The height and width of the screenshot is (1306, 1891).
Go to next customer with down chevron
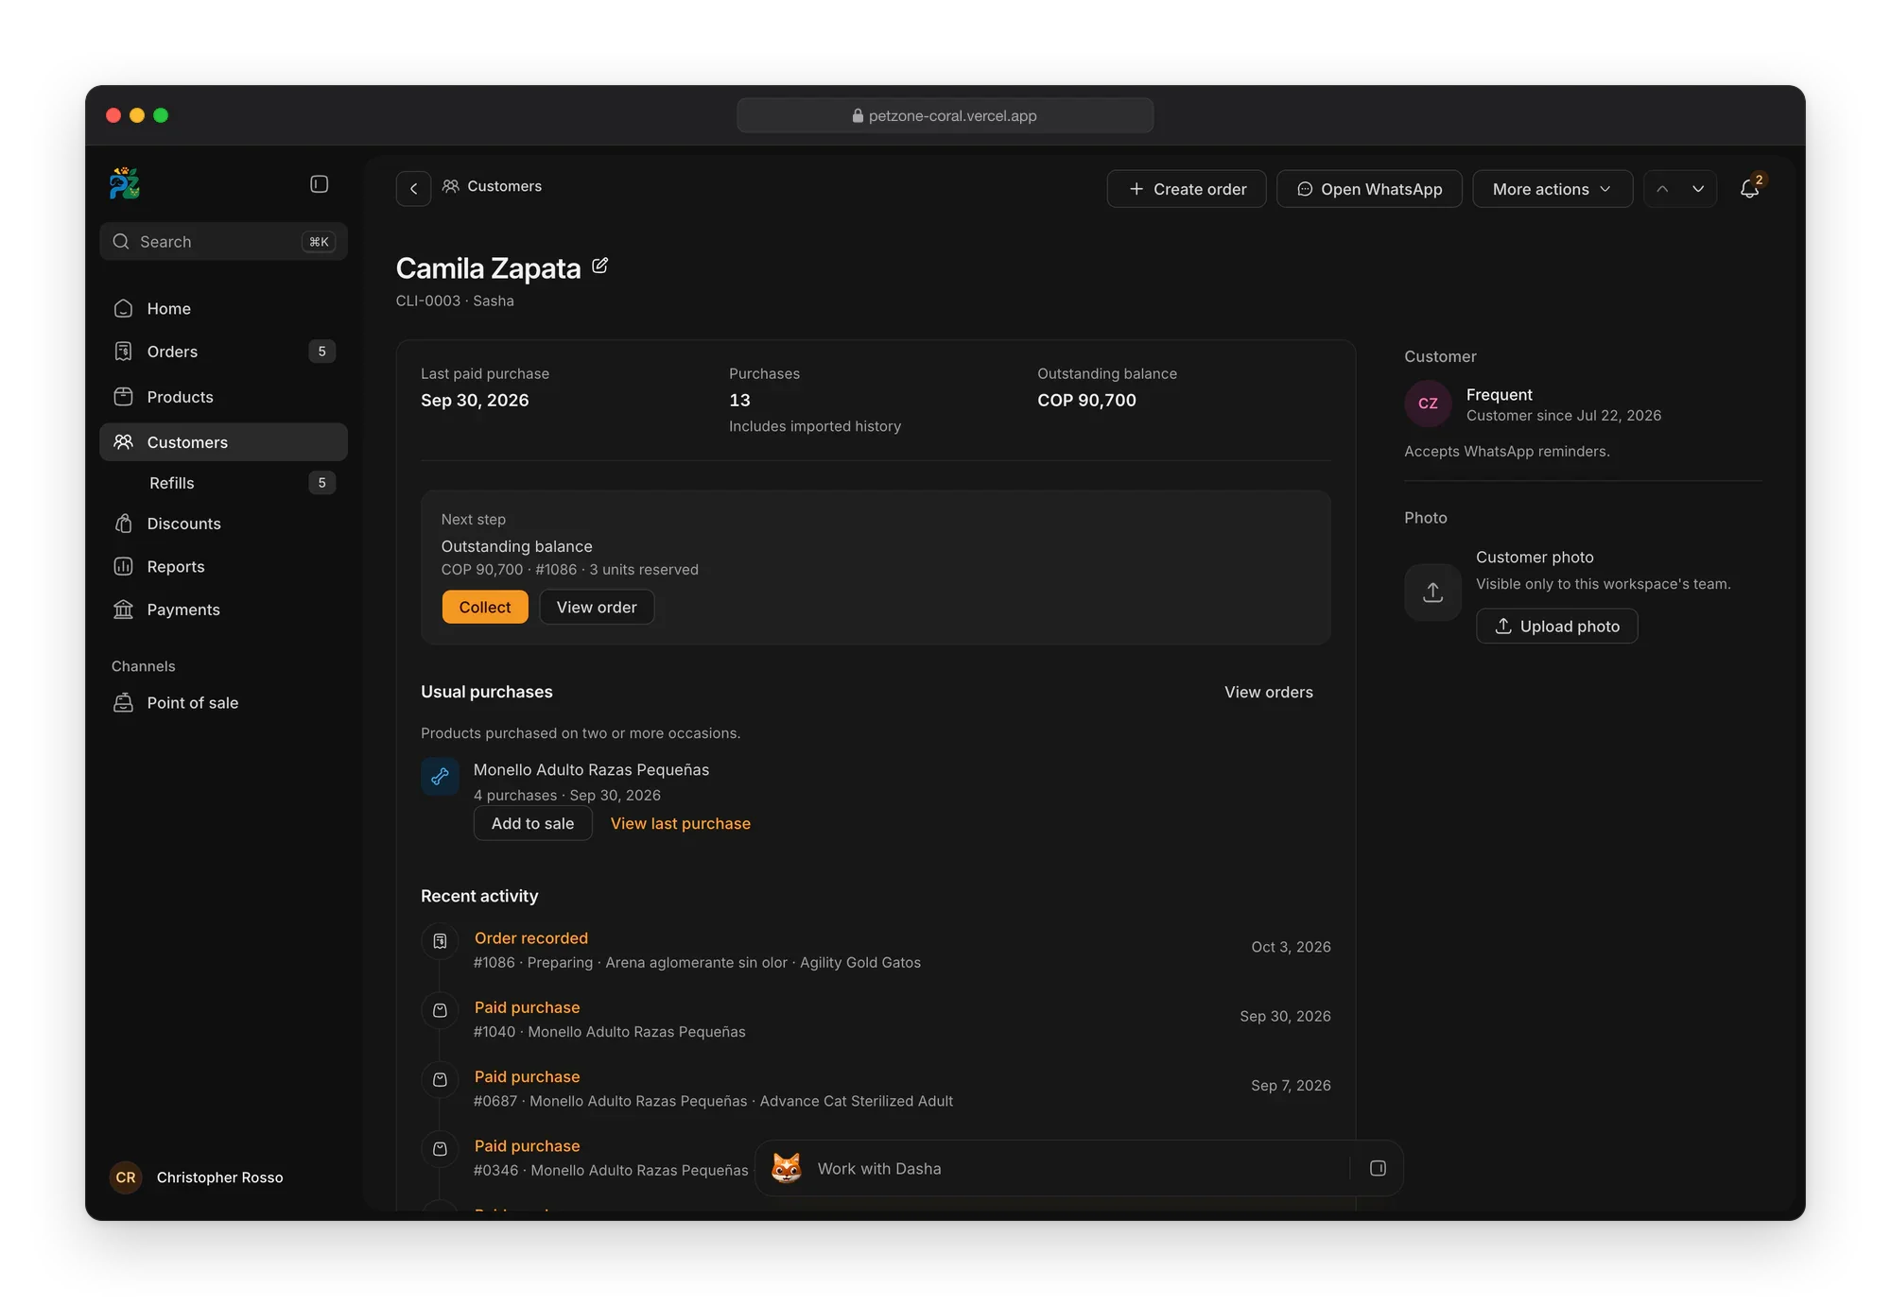pyautogui.click(x=1698, y=189)
